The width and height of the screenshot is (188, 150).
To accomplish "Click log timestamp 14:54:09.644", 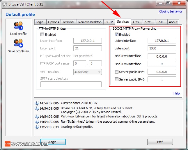I will pos(49,127).
